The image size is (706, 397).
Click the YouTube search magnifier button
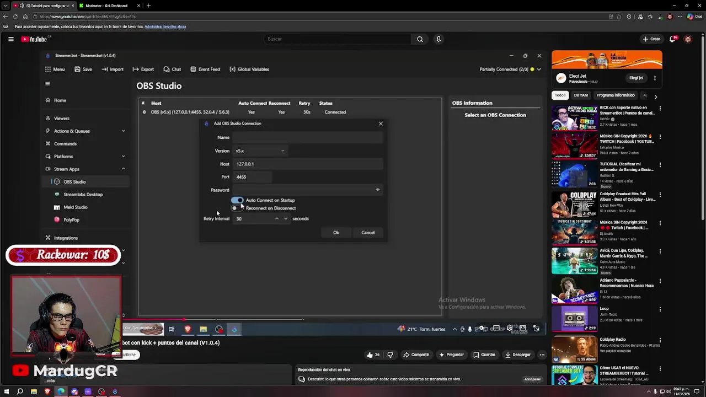[x=420, y=39]
